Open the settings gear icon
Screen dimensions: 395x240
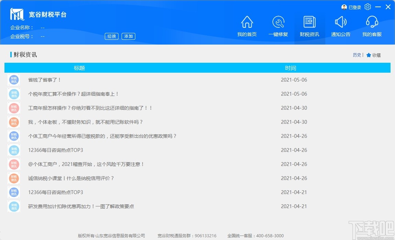pyautogui.click(x=368, y=7)
